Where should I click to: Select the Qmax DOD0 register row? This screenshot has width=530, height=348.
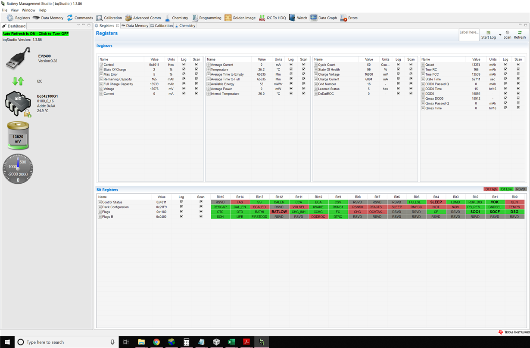coord(472,99)
